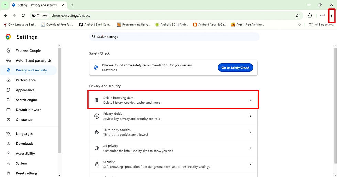Click the profile avatar next to Extensions
Viewport: 337px width, 177px height.
click(x=323, y=15)
